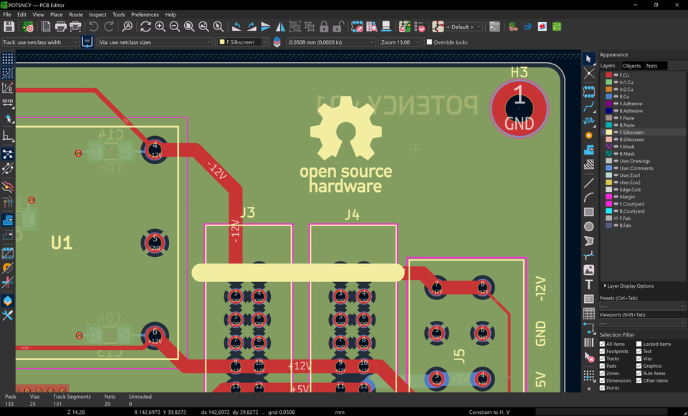Open Via size dropdown
The width and height of the screenshot is (688, 416).
click(155, 42)
